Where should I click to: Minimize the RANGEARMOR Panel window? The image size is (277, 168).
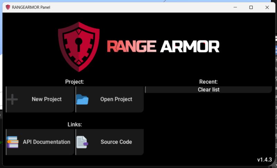tap(235, 7)
